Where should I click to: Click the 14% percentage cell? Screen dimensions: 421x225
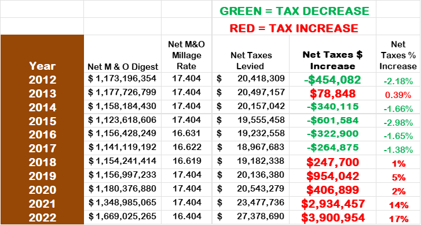399,205
